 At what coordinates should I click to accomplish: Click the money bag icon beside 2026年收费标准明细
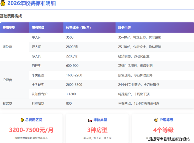tap(3, 3)
